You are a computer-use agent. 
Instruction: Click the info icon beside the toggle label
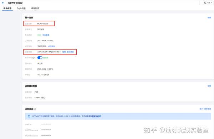(x=34, y=58)
